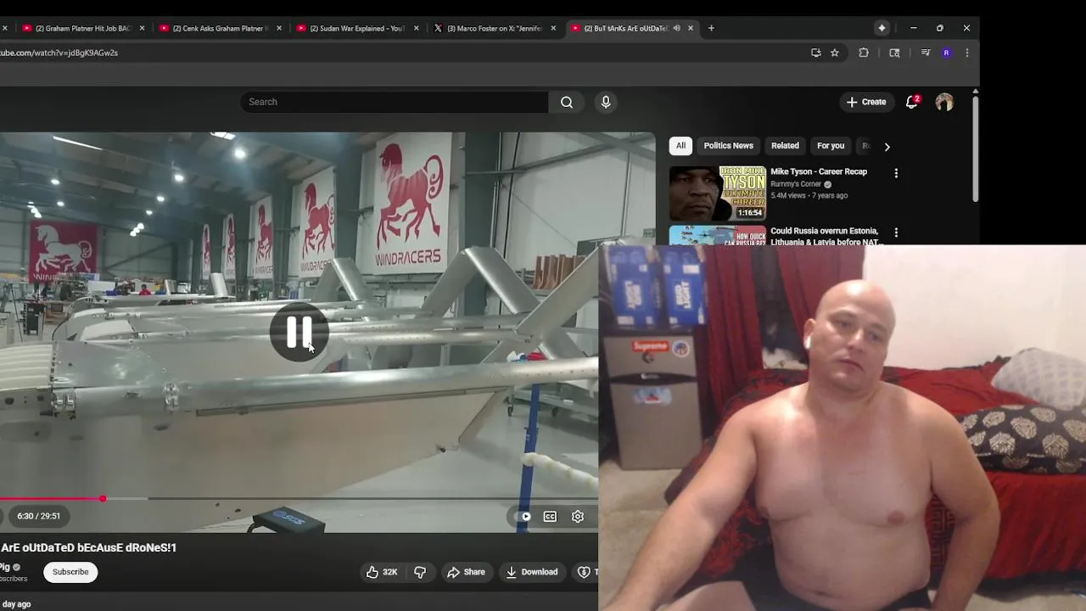The image size is (1086, 611).
Task: Open the YouTube notifications bell
Action: point(912,102)
